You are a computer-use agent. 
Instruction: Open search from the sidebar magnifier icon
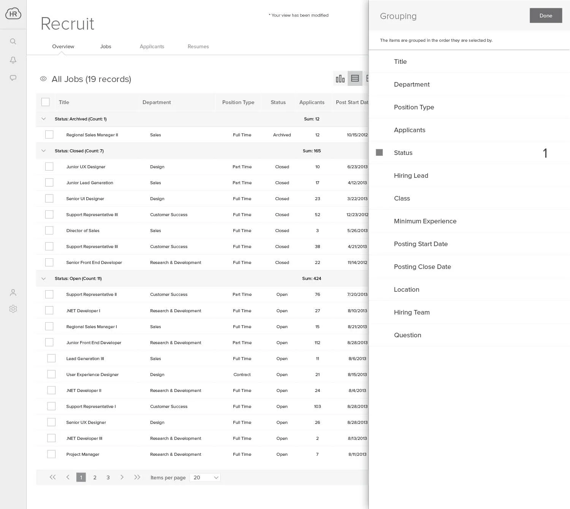(13, 41)
